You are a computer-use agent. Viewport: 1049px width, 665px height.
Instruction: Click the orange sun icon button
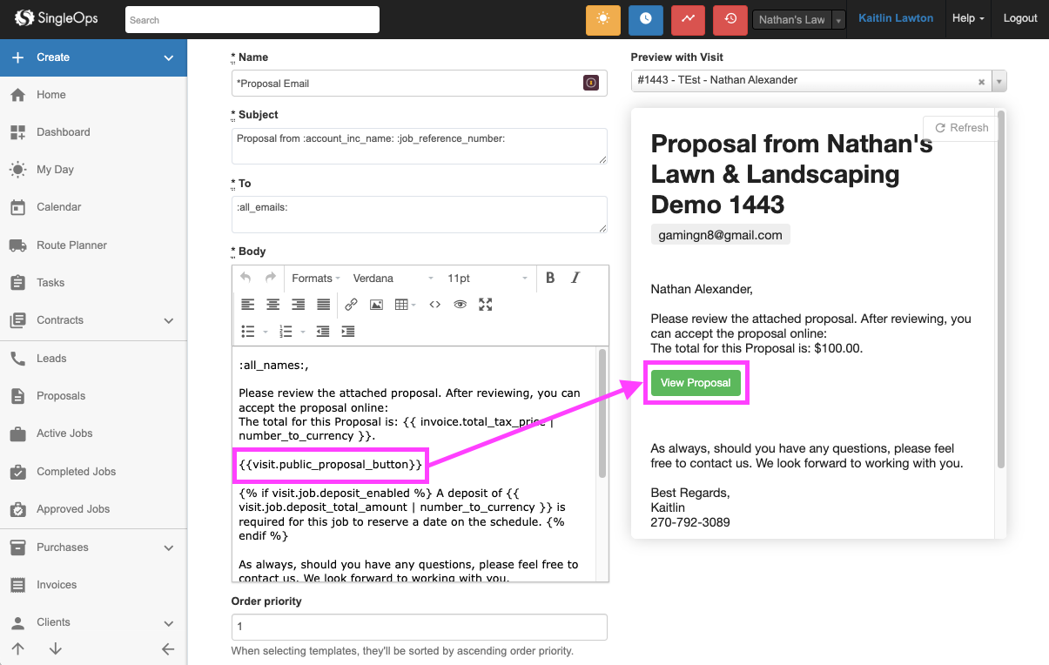coord(602,19)
